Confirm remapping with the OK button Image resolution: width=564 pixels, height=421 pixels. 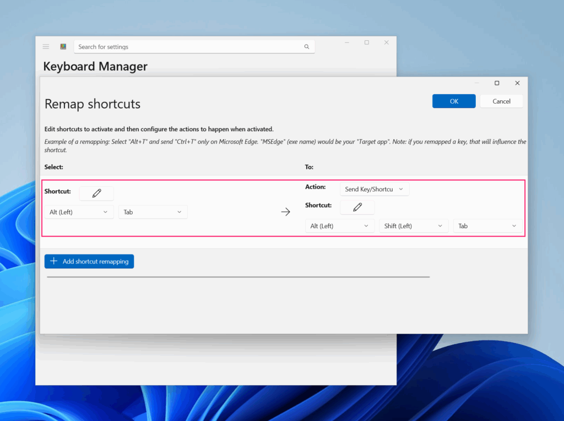(x=454, y=101)
